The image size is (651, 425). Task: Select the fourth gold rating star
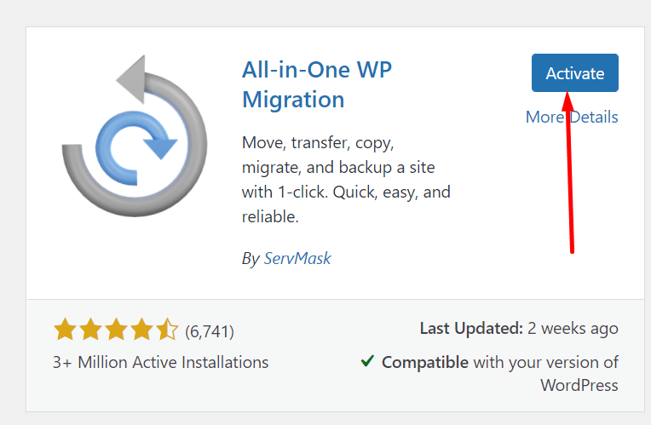pyautogui.click(x=142, y=330)
